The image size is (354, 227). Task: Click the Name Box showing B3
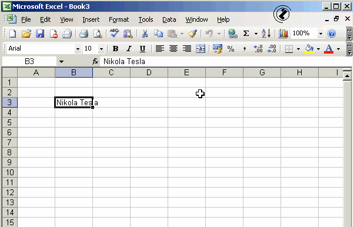pos(29,61)
